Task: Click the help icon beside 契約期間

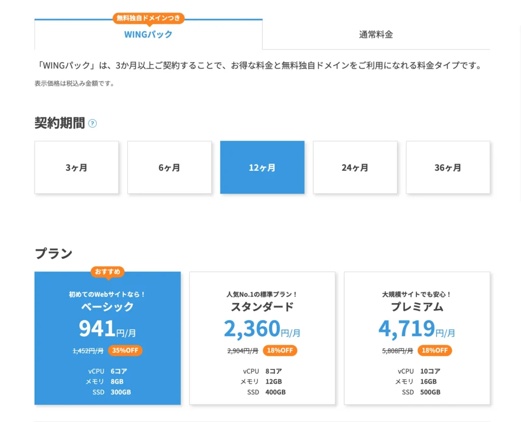Action: click(x=93, y=123)
